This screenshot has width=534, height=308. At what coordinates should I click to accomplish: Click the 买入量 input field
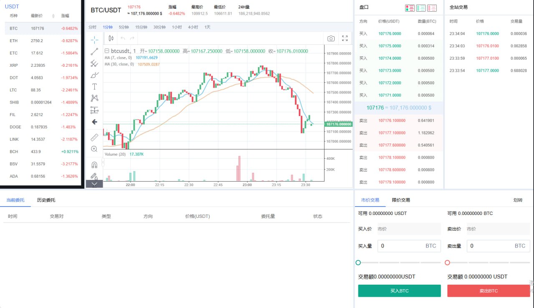coord(400,246)
